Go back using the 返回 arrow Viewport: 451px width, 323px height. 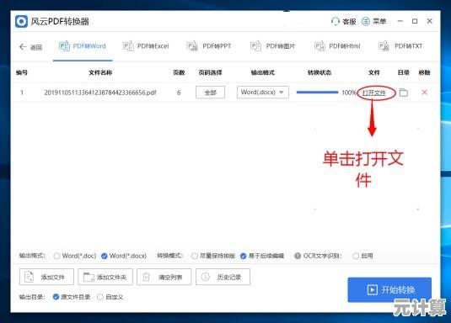23,46
